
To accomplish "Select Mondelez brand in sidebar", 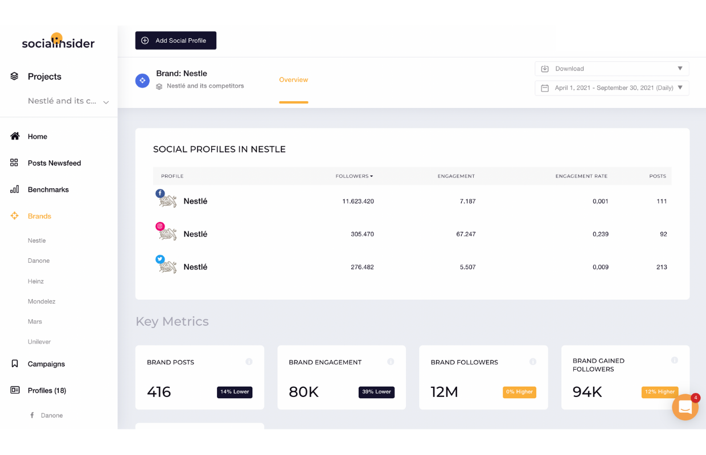I will coord(42,301).
